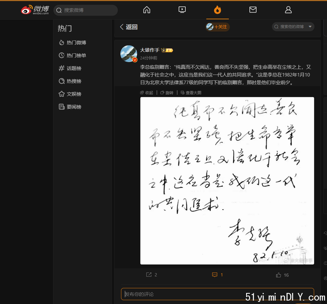
Task: Click the handwritten letter image
Action: 227,181
